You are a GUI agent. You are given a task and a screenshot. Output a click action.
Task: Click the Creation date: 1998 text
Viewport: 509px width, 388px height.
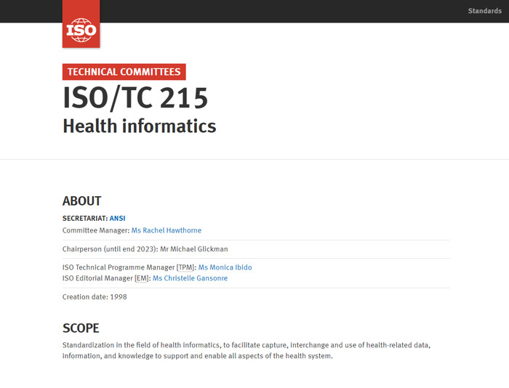[x=95, y=297]
